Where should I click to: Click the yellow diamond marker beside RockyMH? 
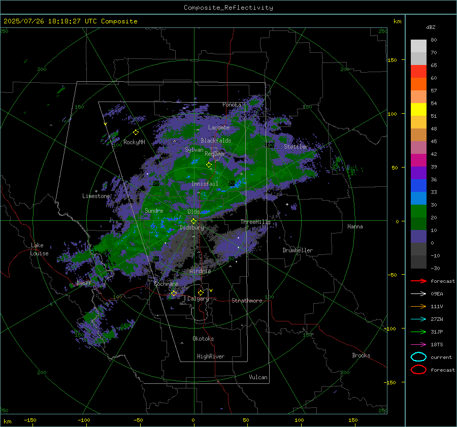point(136,133)
